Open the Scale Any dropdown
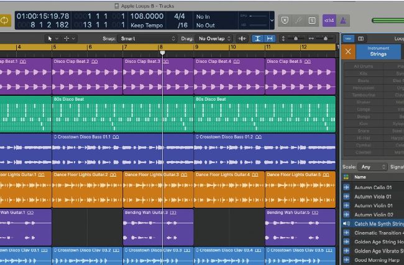404x265 pixels. (x=373, y=167)
